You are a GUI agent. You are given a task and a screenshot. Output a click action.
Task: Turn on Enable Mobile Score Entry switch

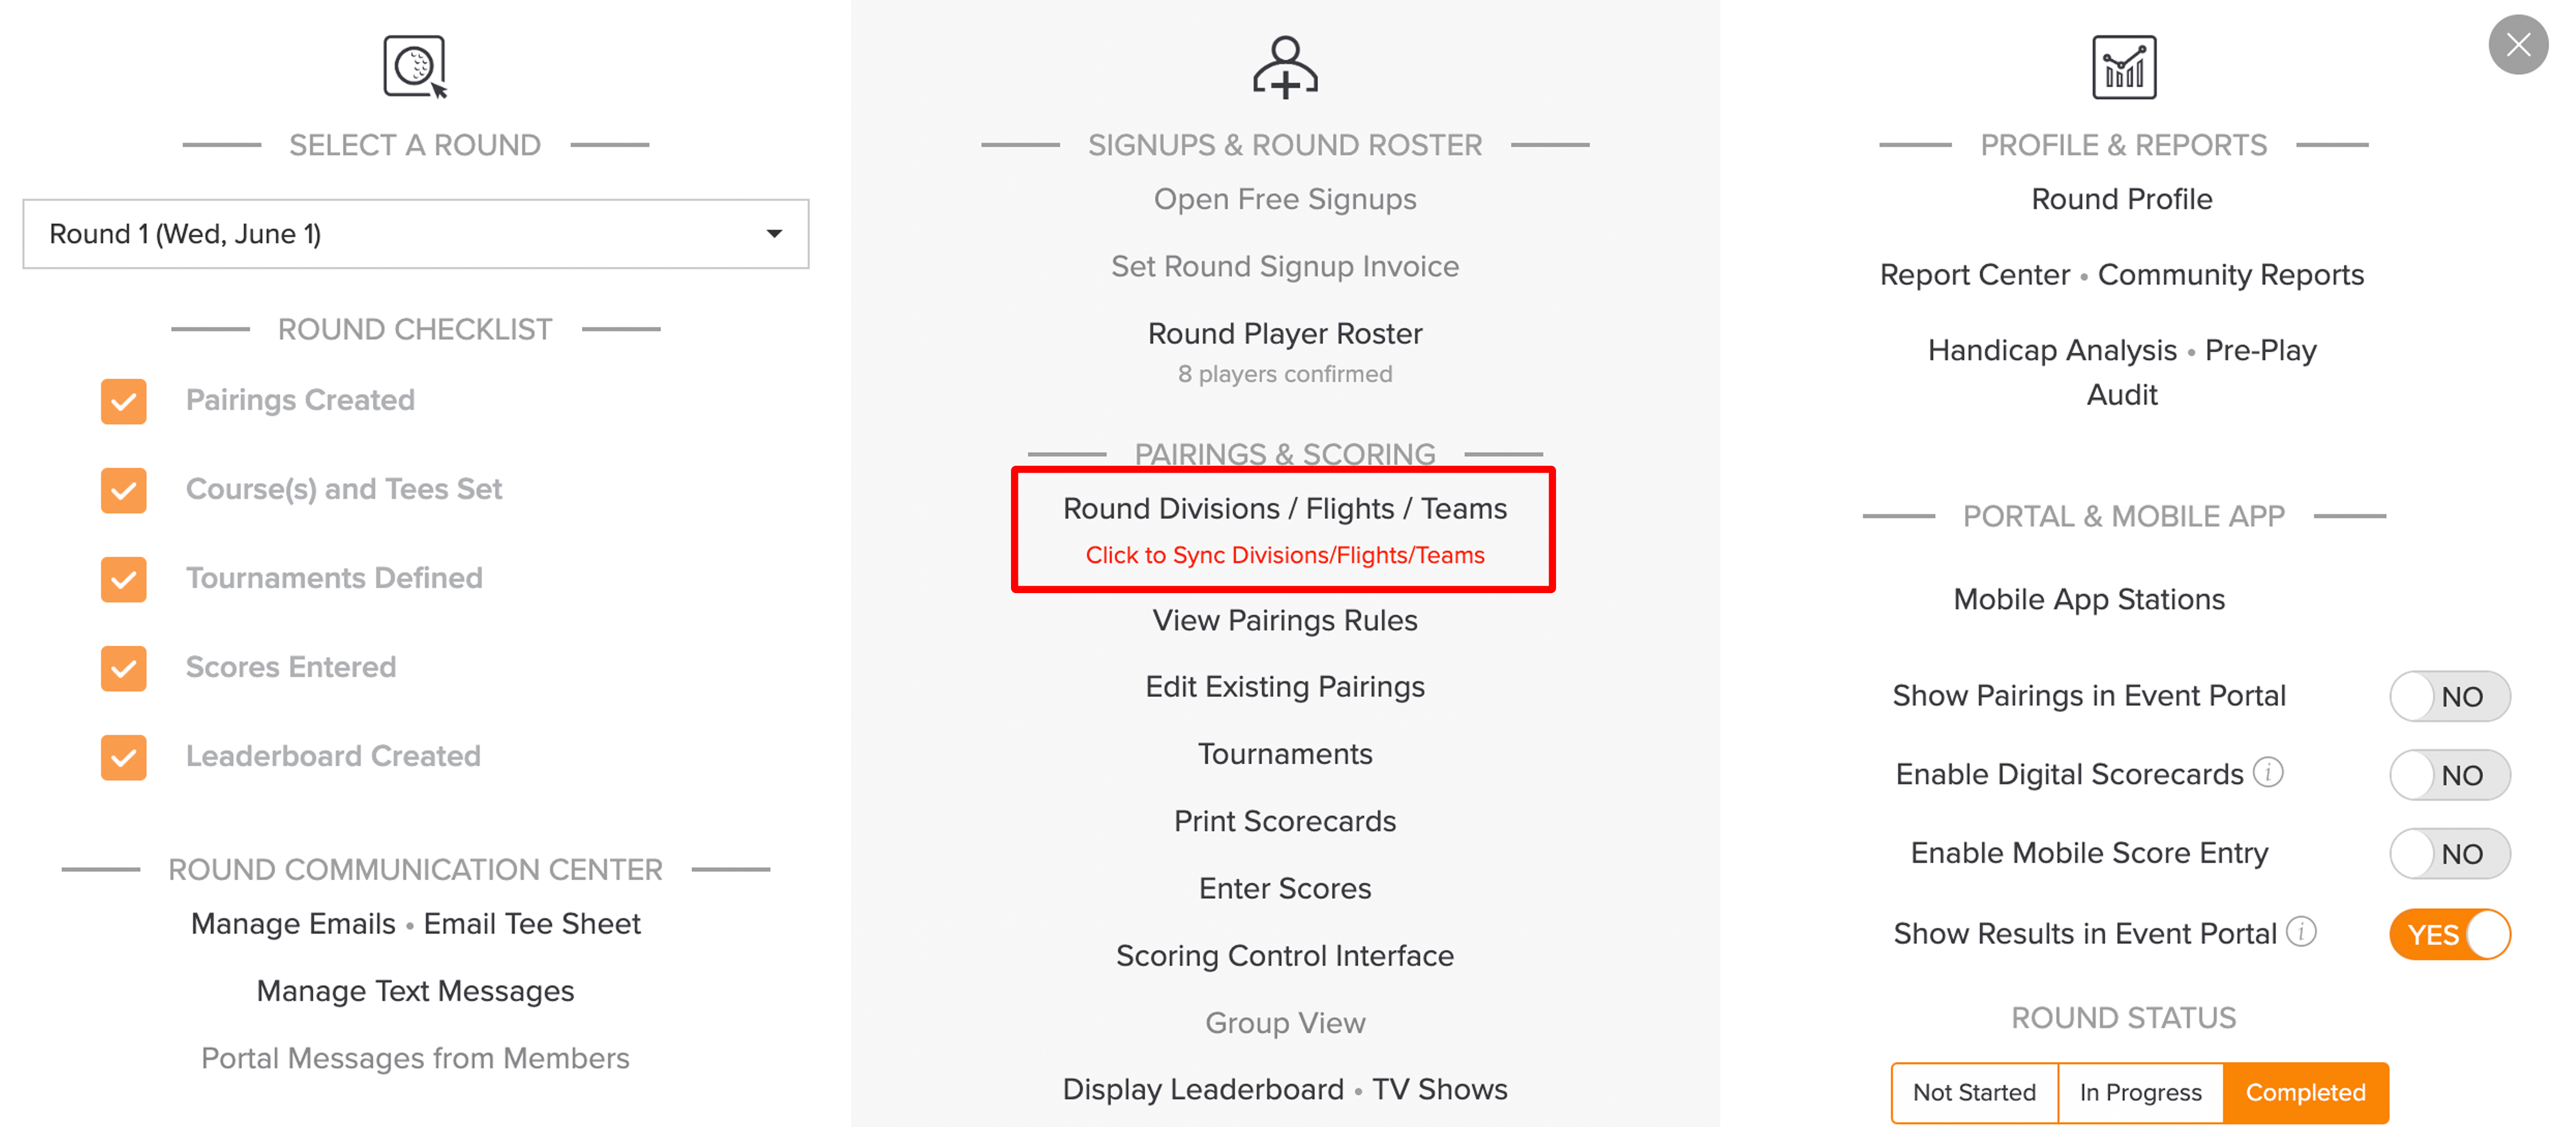2449,854
